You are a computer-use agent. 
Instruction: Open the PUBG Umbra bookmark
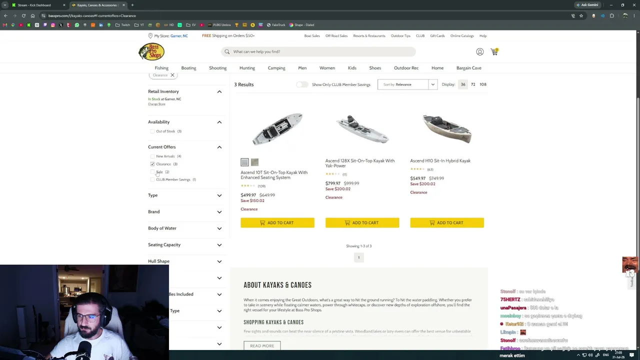(x=219, y=25)
